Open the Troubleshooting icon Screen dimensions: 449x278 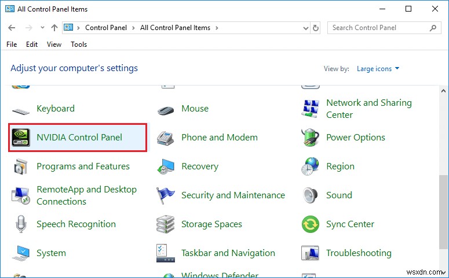310,253
